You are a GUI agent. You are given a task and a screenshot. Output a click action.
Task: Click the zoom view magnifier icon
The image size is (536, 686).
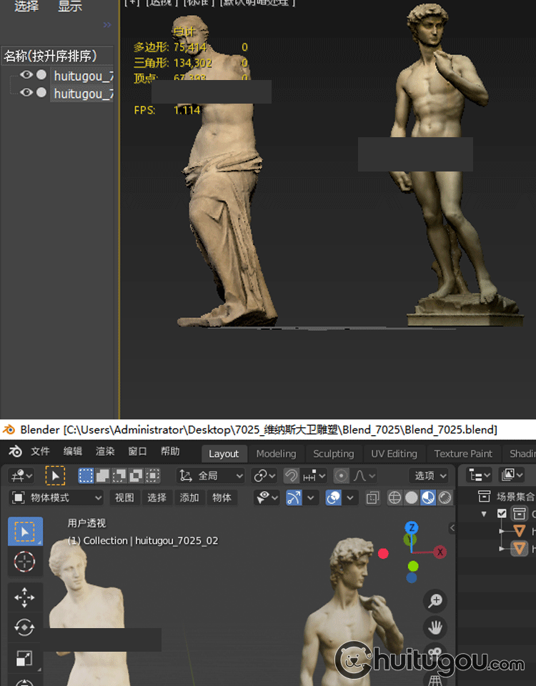pos(435,601)
